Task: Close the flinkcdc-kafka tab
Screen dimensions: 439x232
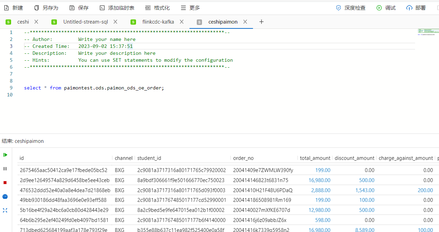Action: (181, 22)
